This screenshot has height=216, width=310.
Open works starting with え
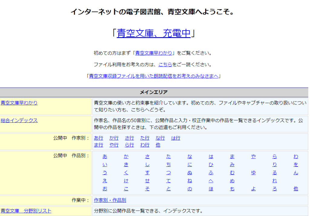[x=105, y=181]
